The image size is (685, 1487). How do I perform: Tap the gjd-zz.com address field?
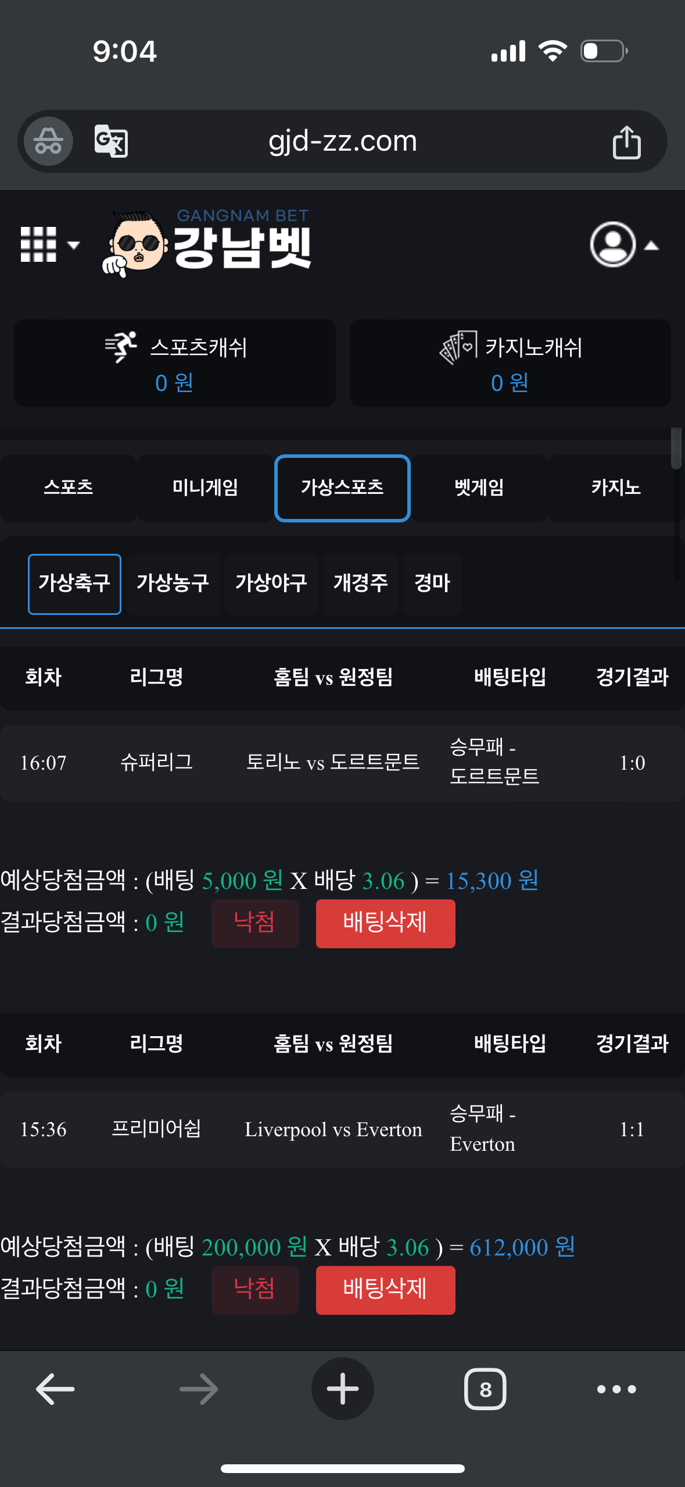pos(343,141)
